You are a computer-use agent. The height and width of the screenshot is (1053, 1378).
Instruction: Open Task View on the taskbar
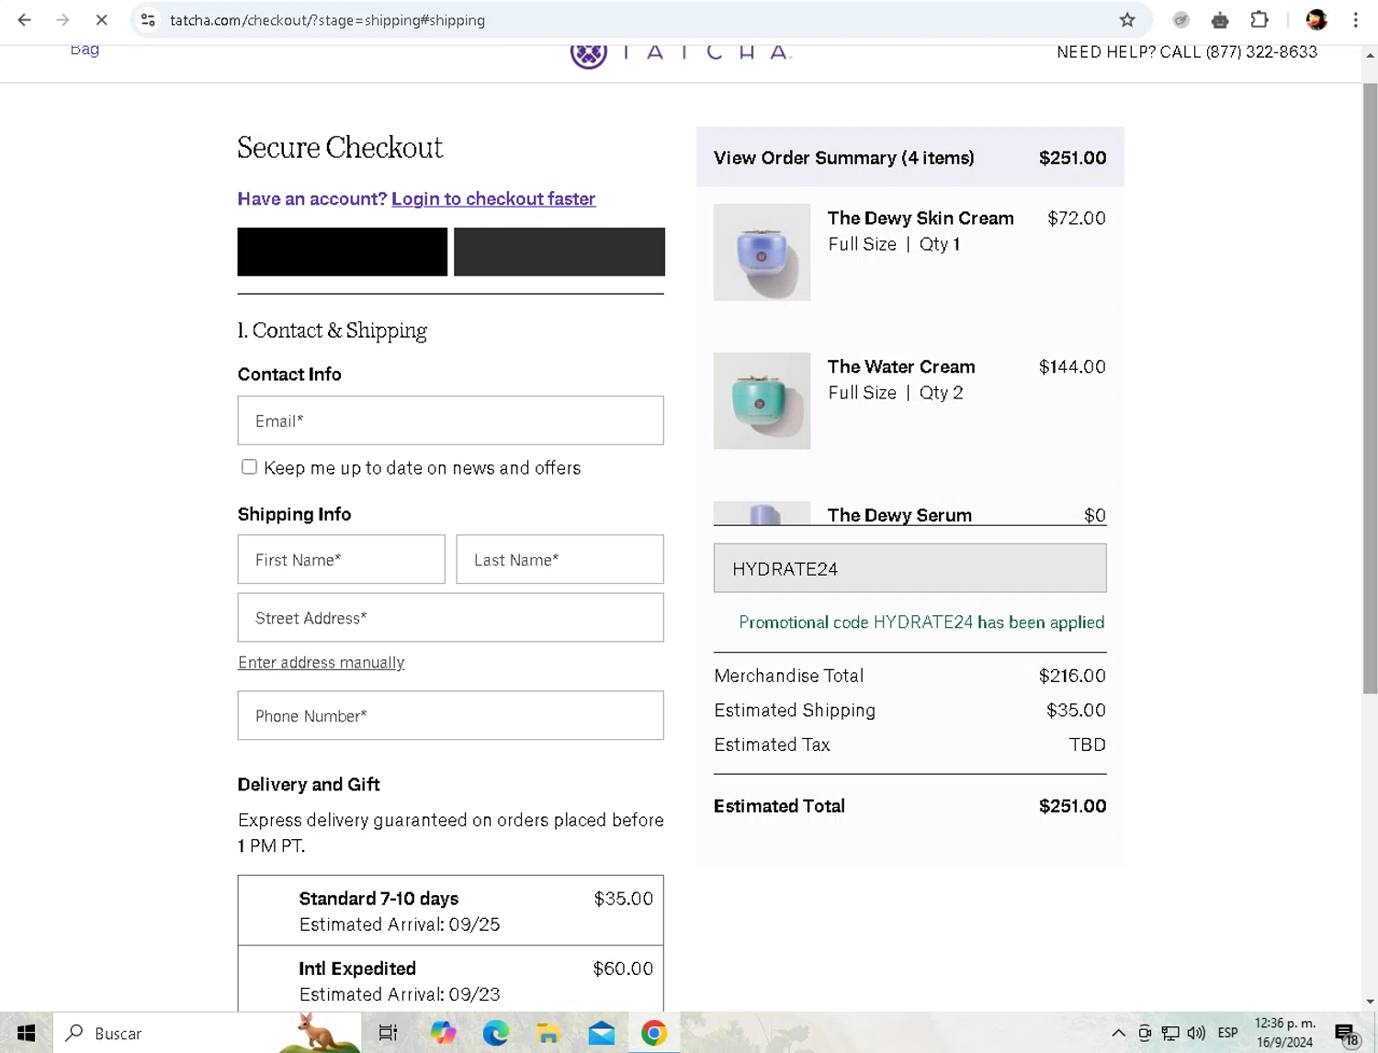(x=388, y=1033)
